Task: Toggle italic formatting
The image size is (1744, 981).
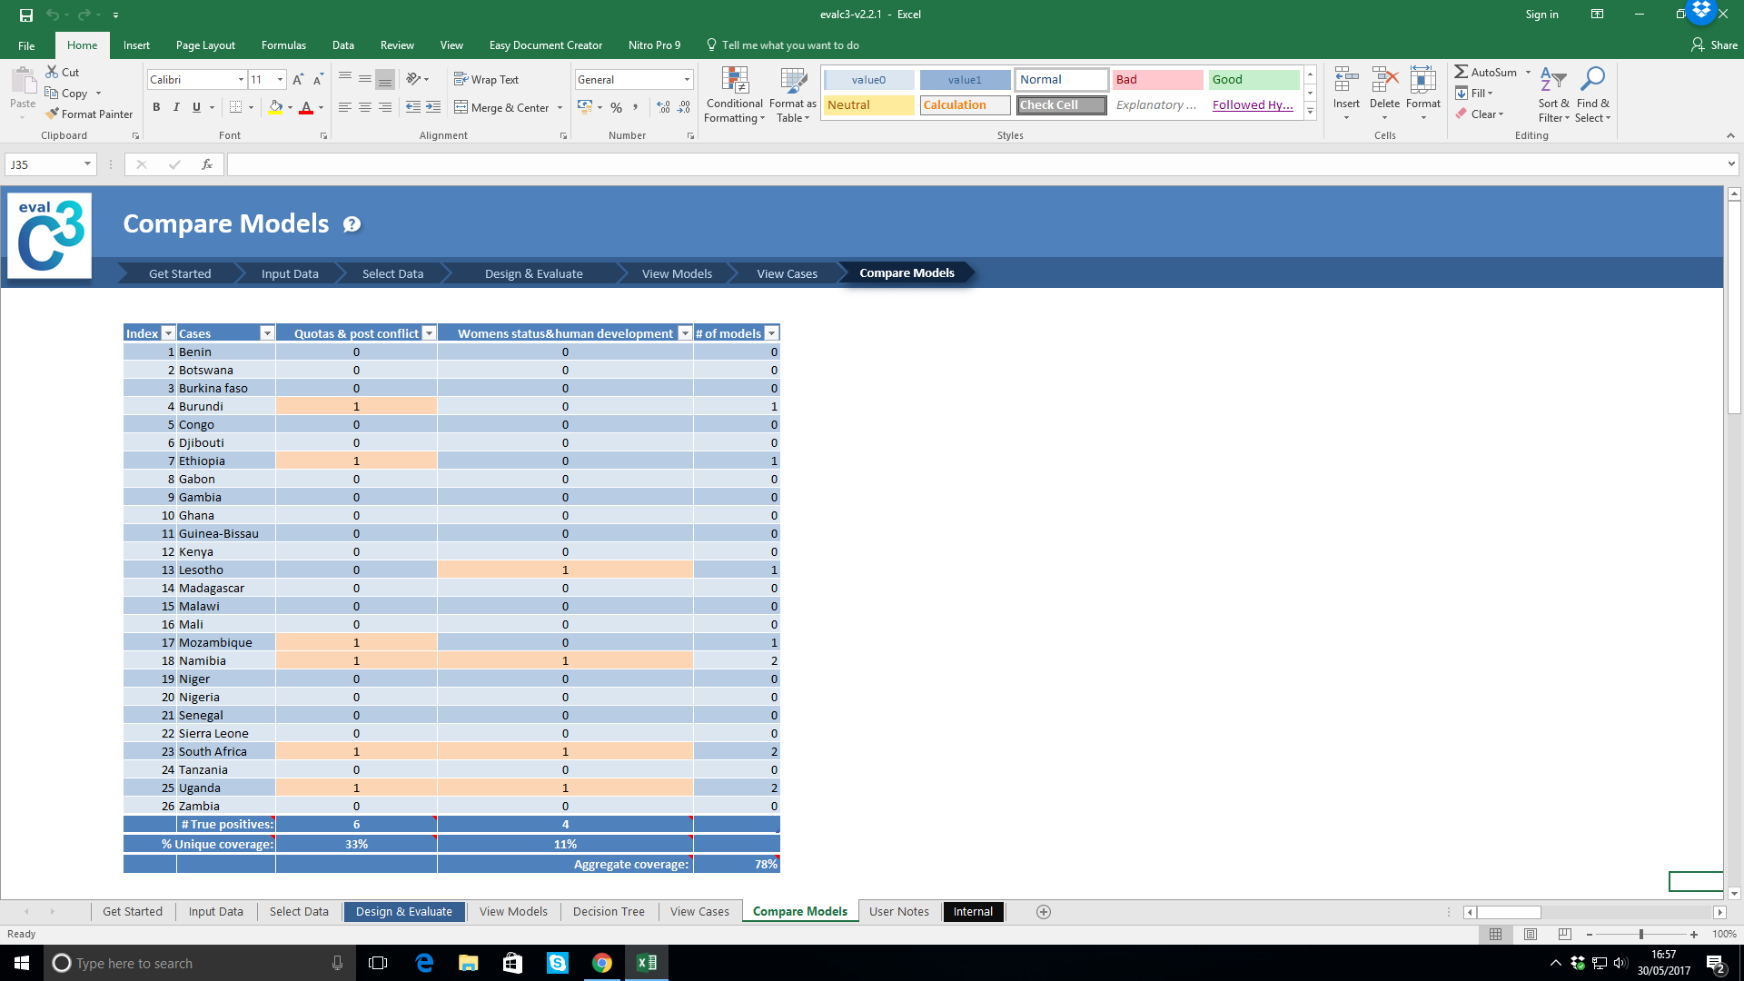Action: click(176, 107)
